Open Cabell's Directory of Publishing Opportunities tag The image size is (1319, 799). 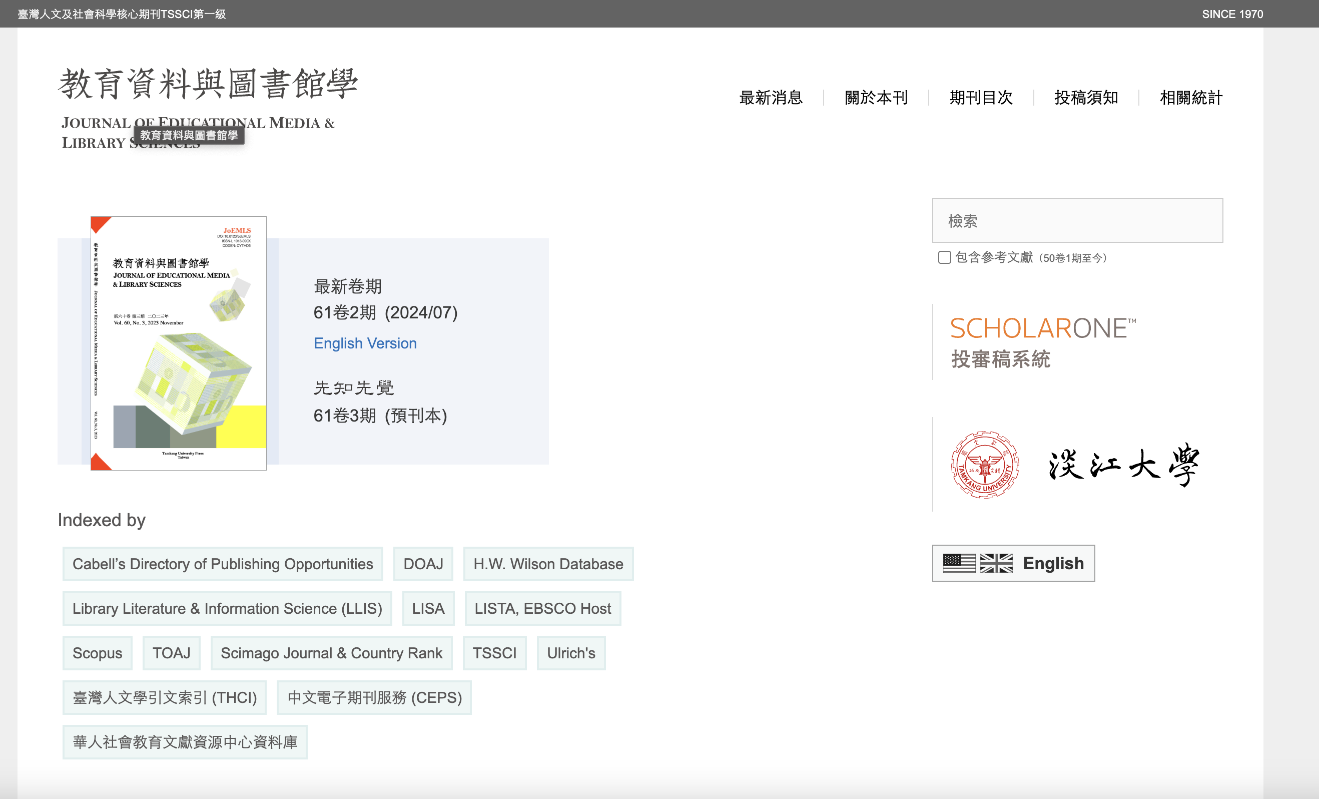pyautogui.click(x=223, y=564)
